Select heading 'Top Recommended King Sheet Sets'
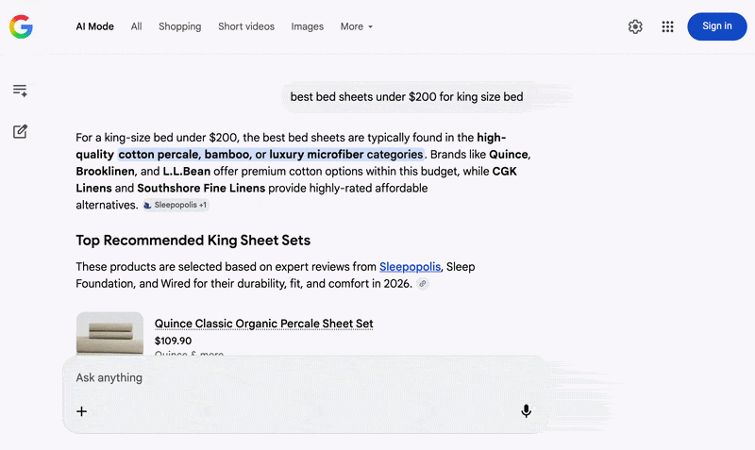Screen dimensions: 755x450 point(193,241)
